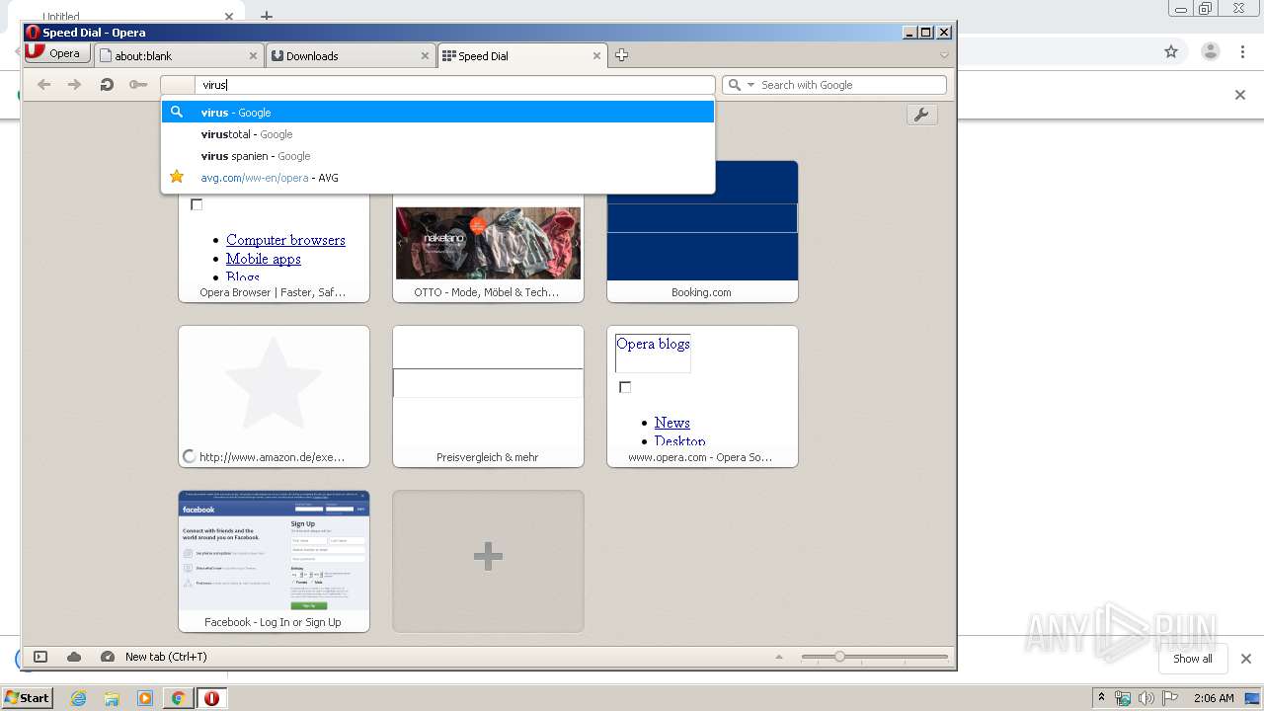Screen dimensions: 1264x711
Task: Choose the 'virustotal - Google' suggestion
Action: 437,134
